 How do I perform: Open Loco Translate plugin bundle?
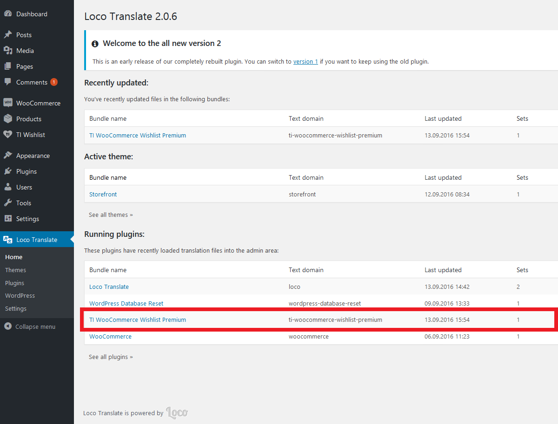109,287
